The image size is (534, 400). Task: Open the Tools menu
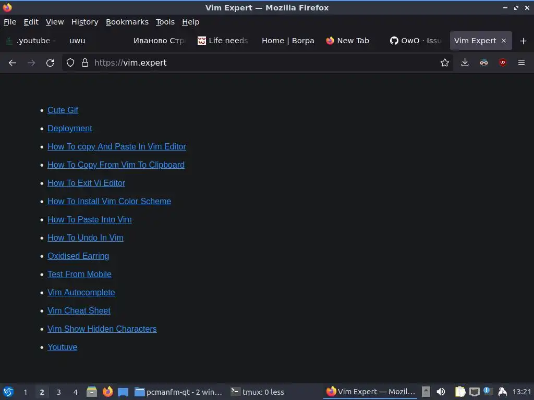coord(165,22)
